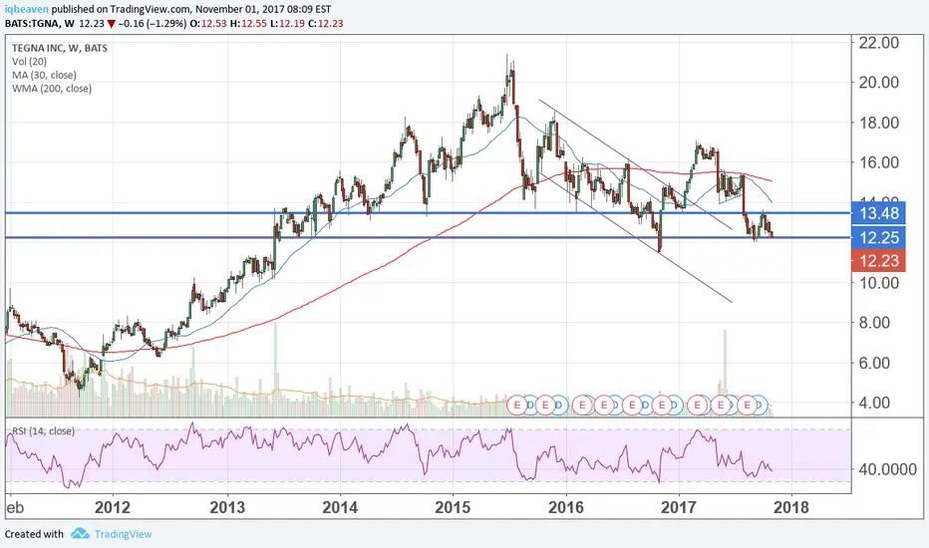Click the O:12.53 open value in header
929x548 pixels.
click(208, 24)
